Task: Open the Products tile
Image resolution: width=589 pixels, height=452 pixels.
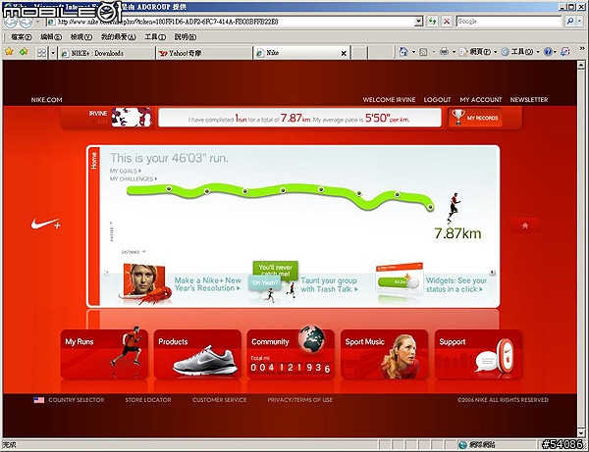Action: click(x=197, y=354)
